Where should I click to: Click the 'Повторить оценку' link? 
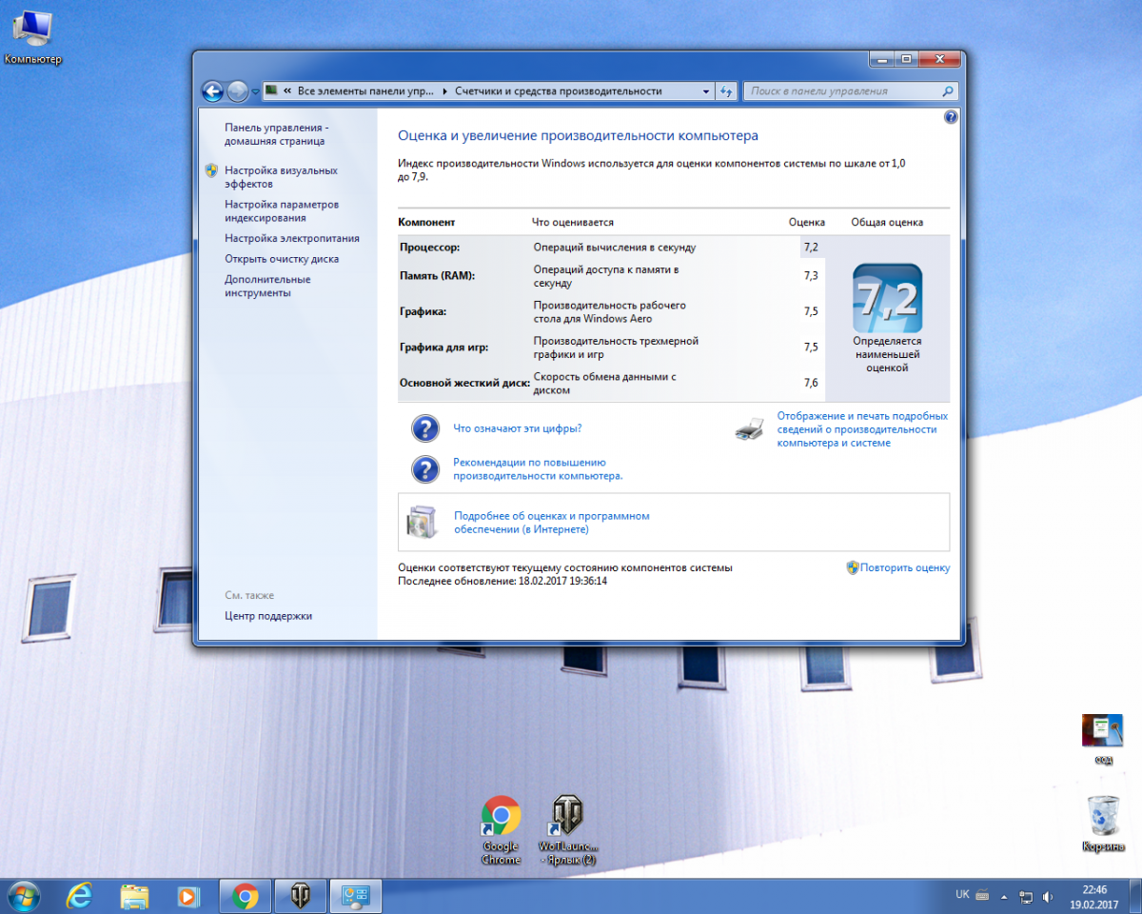point(904,567)
